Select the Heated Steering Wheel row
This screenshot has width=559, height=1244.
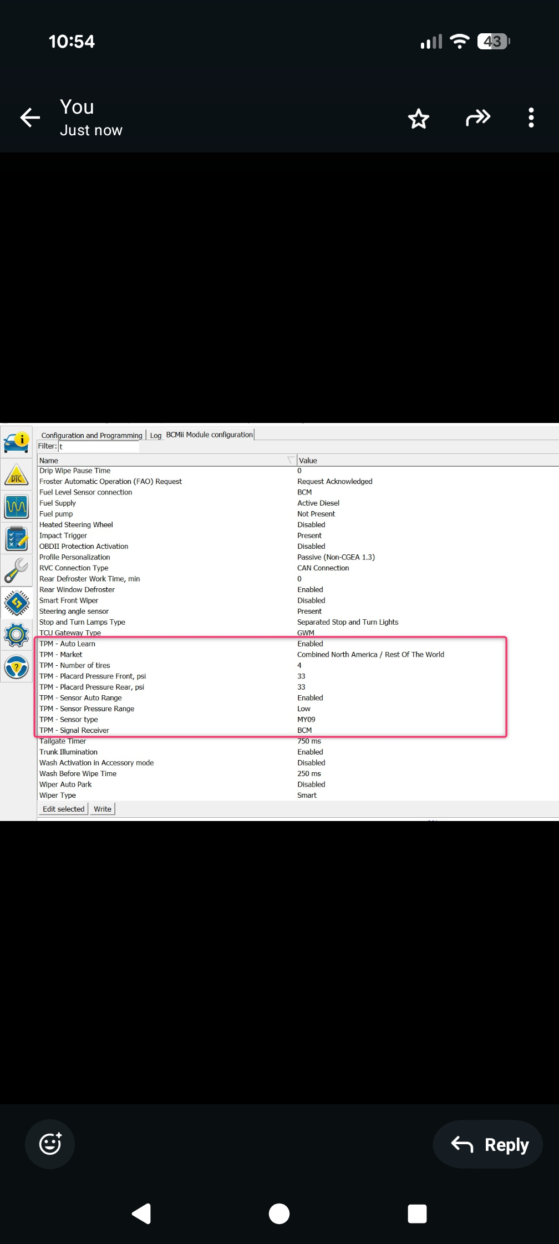tap(298, 524)
